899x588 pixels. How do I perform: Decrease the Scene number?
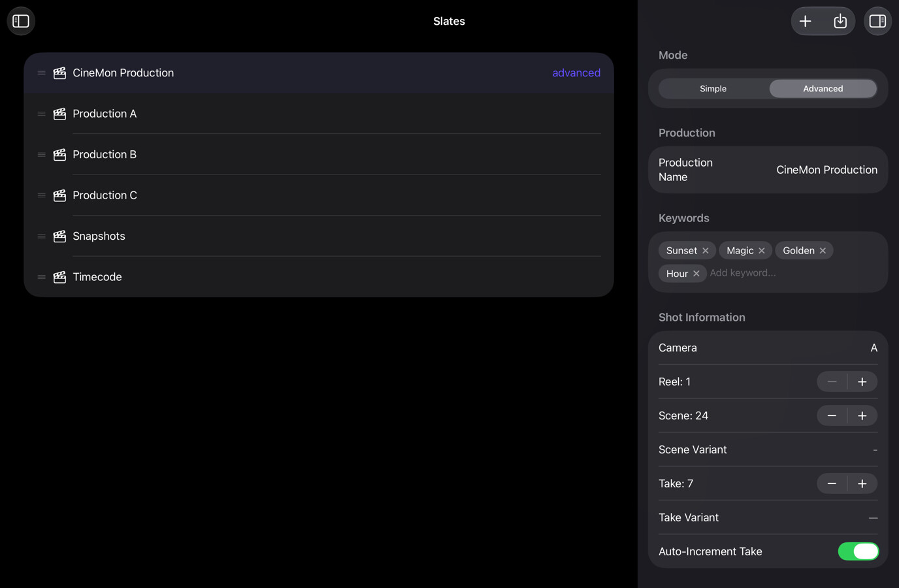point(832,416)
